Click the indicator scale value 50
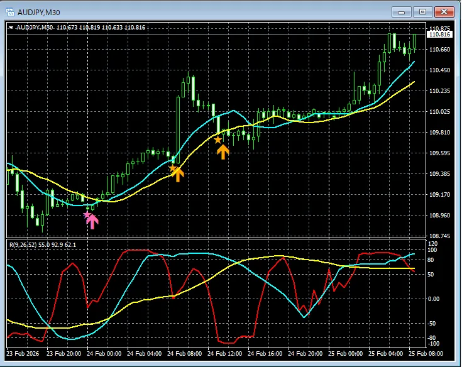Screen dimensions: 462x367 coord(432,275)
